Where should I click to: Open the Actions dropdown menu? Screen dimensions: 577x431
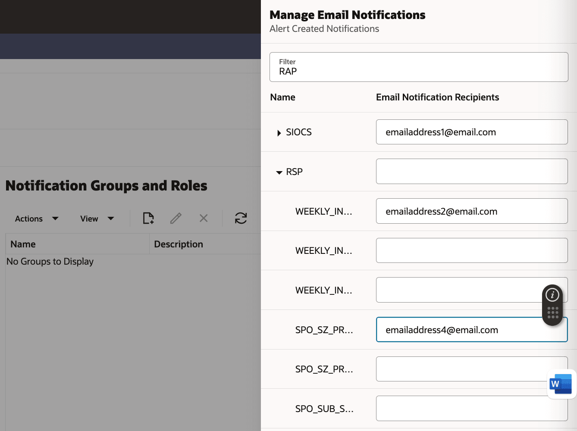(37, 219)
